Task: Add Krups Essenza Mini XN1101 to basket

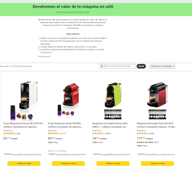Action: click(24, 163)
